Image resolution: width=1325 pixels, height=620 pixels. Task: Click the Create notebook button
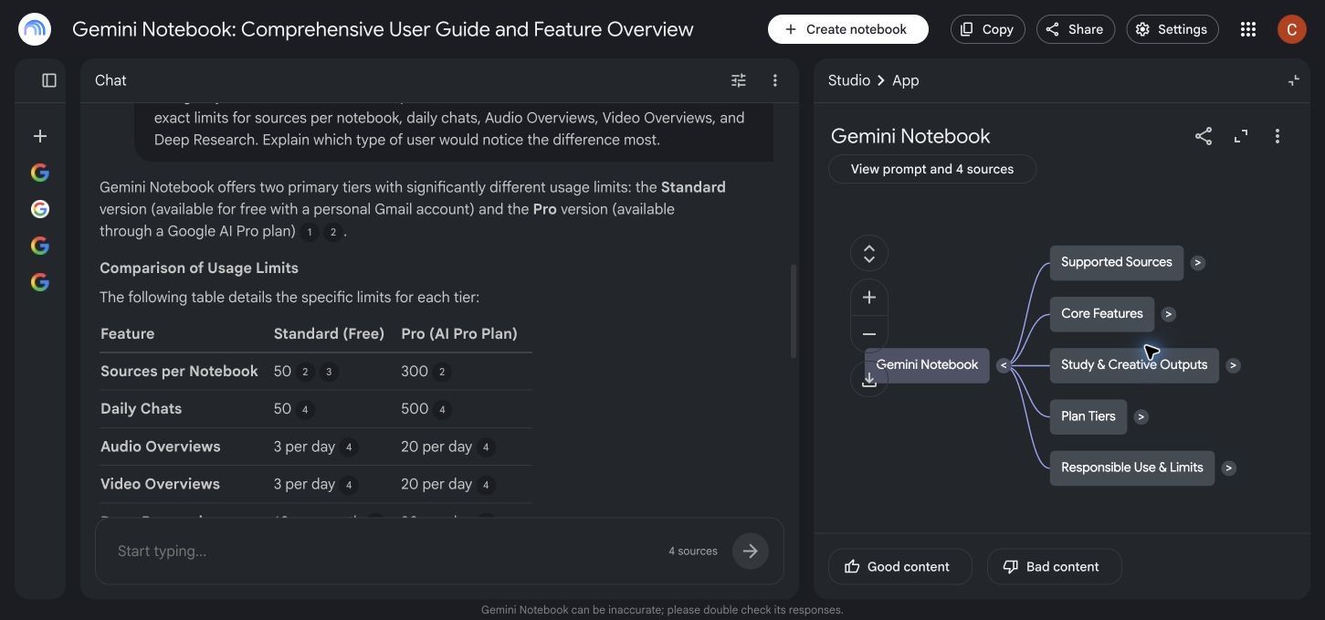847,29
